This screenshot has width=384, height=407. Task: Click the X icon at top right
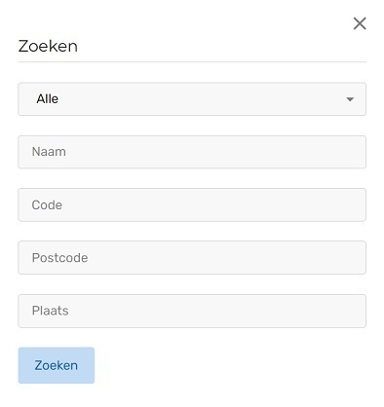360,23
